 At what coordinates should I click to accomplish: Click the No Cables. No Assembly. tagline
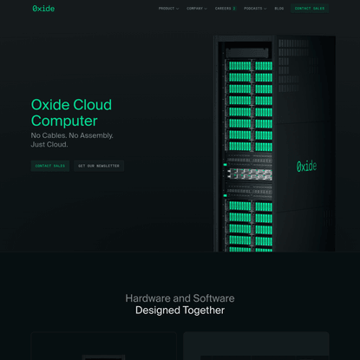[x=72, y=135]
